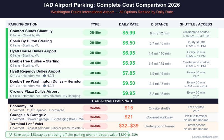Select the On-Site badge for Economy Lot

95,108
